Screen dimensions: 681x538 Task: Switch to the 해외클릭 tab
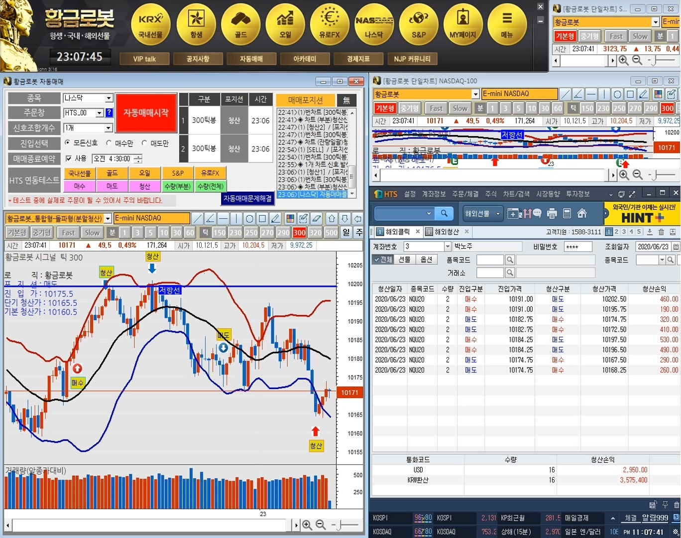(397, 232)
